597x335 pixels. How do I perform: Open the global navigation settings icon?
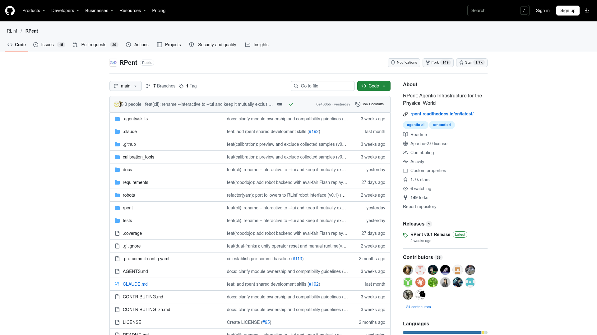pyautogui.click(x=587, y=11)
